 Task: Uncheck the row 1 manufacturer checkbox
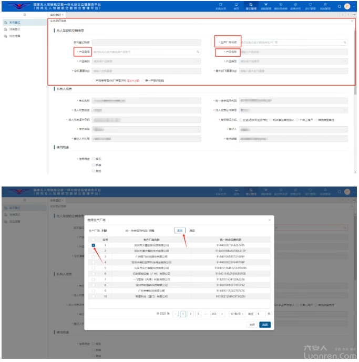94,245
